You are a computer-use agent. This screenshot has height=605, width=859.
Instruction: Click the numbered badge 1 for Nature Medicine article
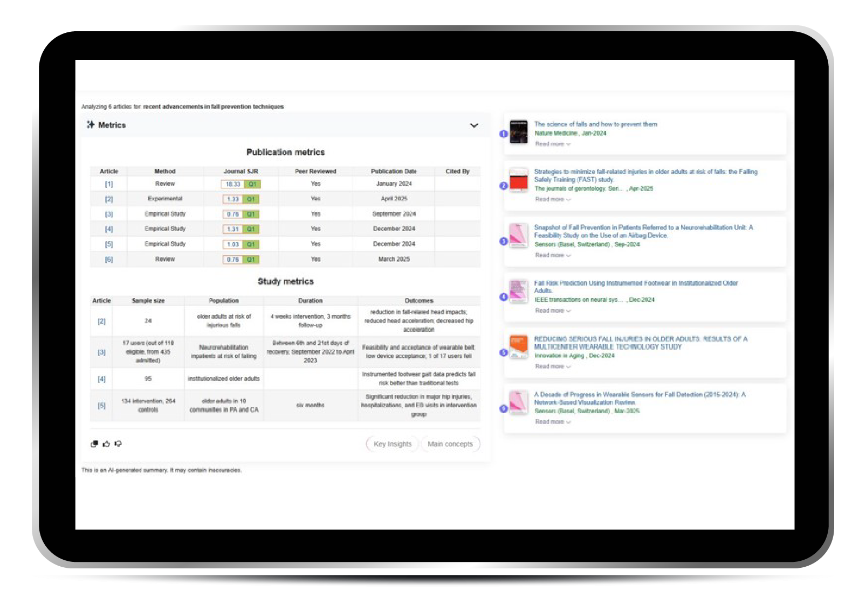tap(504, 134)
